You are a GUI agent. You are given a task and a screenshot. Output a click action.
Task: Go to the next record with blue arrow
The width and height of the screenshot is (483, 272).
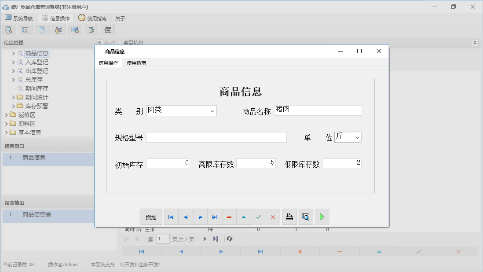coord(200,217)
